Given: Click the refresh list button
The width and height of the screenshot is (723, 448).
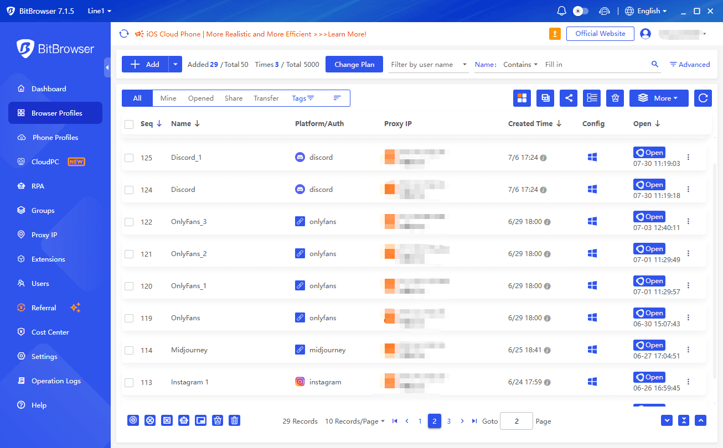Looking at the screenshot, I should tap(703, 98).
